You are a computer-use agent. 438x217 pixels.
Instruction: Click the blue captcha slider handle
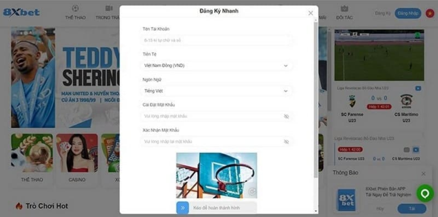coord(183,208)
